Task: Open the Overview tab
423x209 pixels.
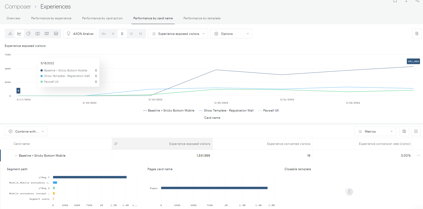Action: pyautogui.click(x=14, y=18)
